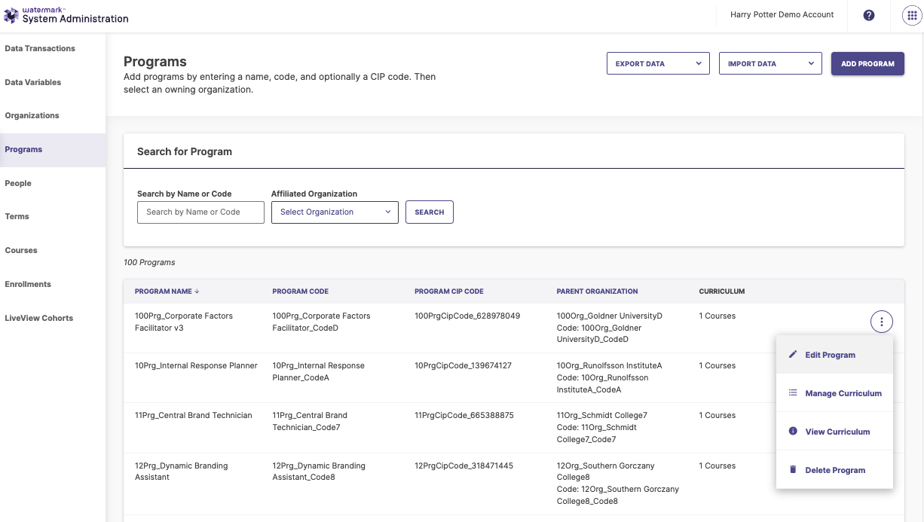Focus the Search by Name or Code field

[200, 212]
